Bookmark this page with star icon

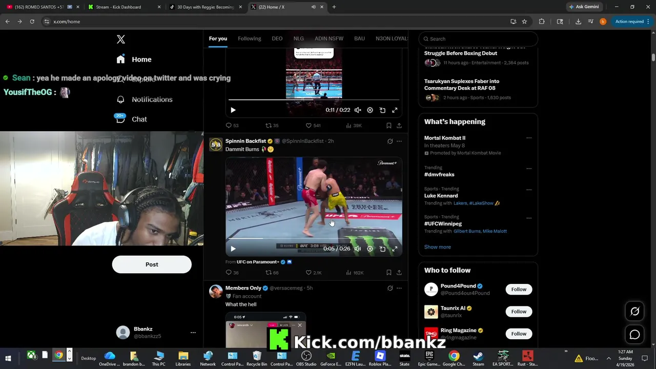click(x=524, y=22)
